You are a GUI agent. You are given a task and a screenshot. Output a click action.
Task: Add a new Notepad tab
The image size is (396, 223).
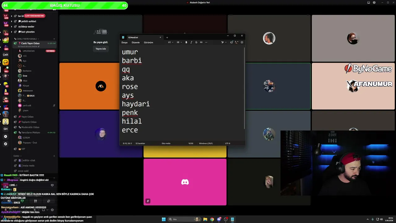[167, 37]
